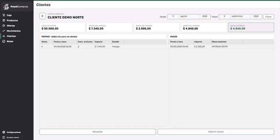Click the Clientes page heading
This screenshot has height=140, width=280.
coord(43,5)
